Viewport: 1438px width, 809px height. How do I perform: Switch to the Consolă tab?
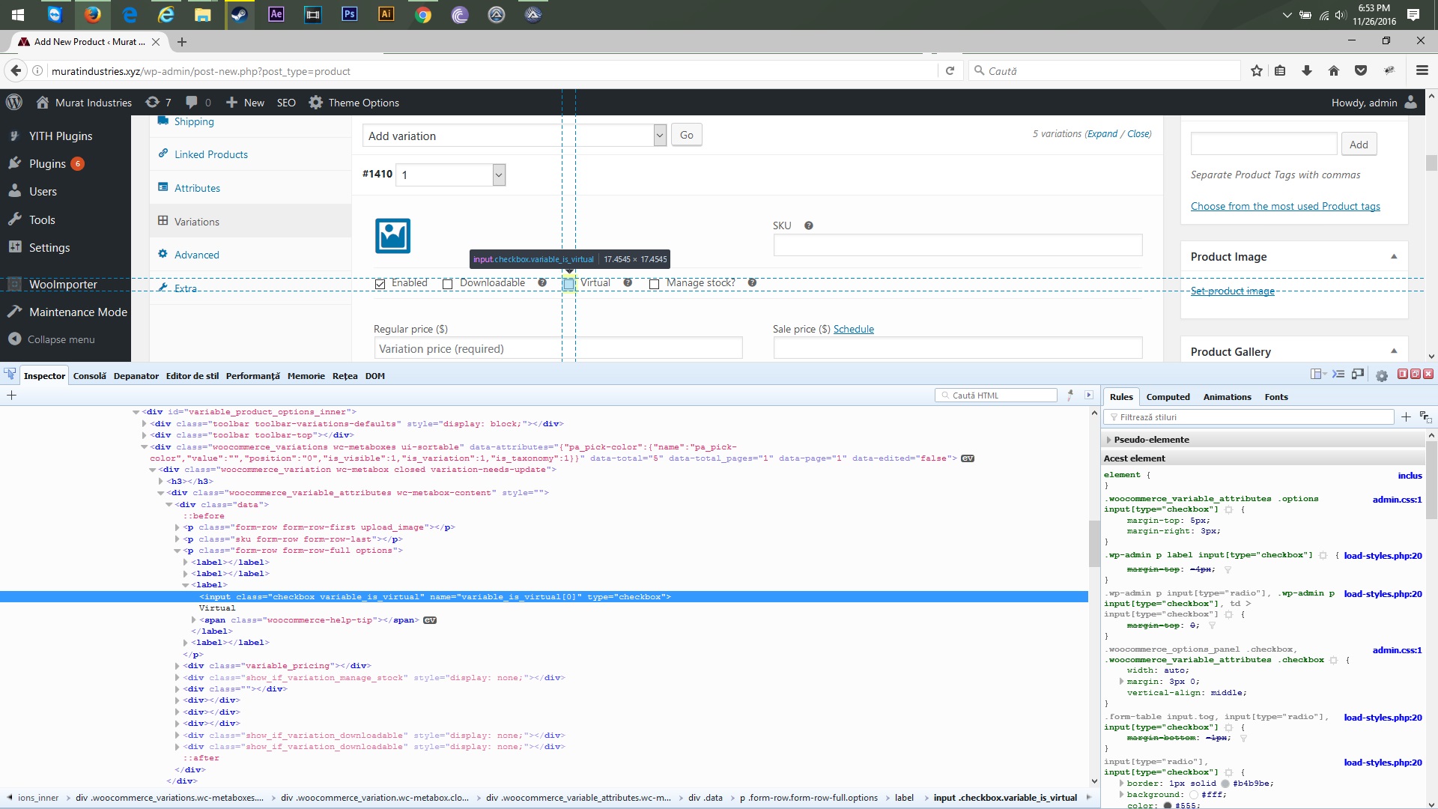[90, 376]
